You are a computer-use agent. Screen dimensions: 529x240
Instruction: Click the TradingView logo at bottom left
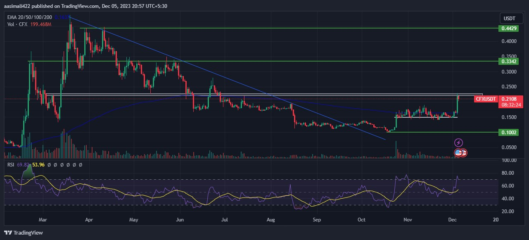(x=24, y=233)
